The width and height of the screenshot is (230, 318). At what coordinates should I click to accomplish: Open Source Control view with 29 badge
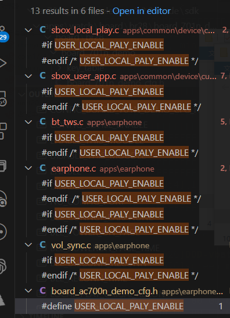3,34
